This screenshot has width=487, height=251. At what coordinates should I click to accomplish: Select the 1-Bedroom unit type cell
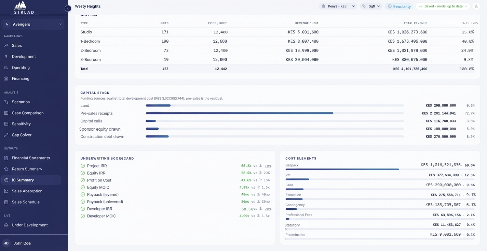90,41
